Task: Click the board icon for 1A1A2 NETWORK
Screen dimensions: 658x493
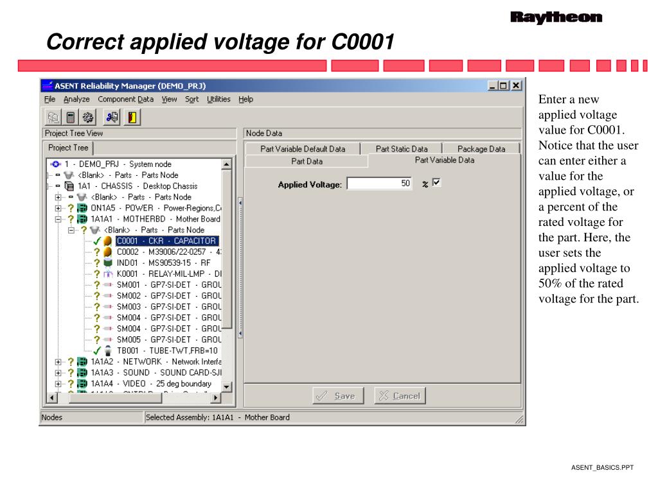Action: [x=83, y=361]
